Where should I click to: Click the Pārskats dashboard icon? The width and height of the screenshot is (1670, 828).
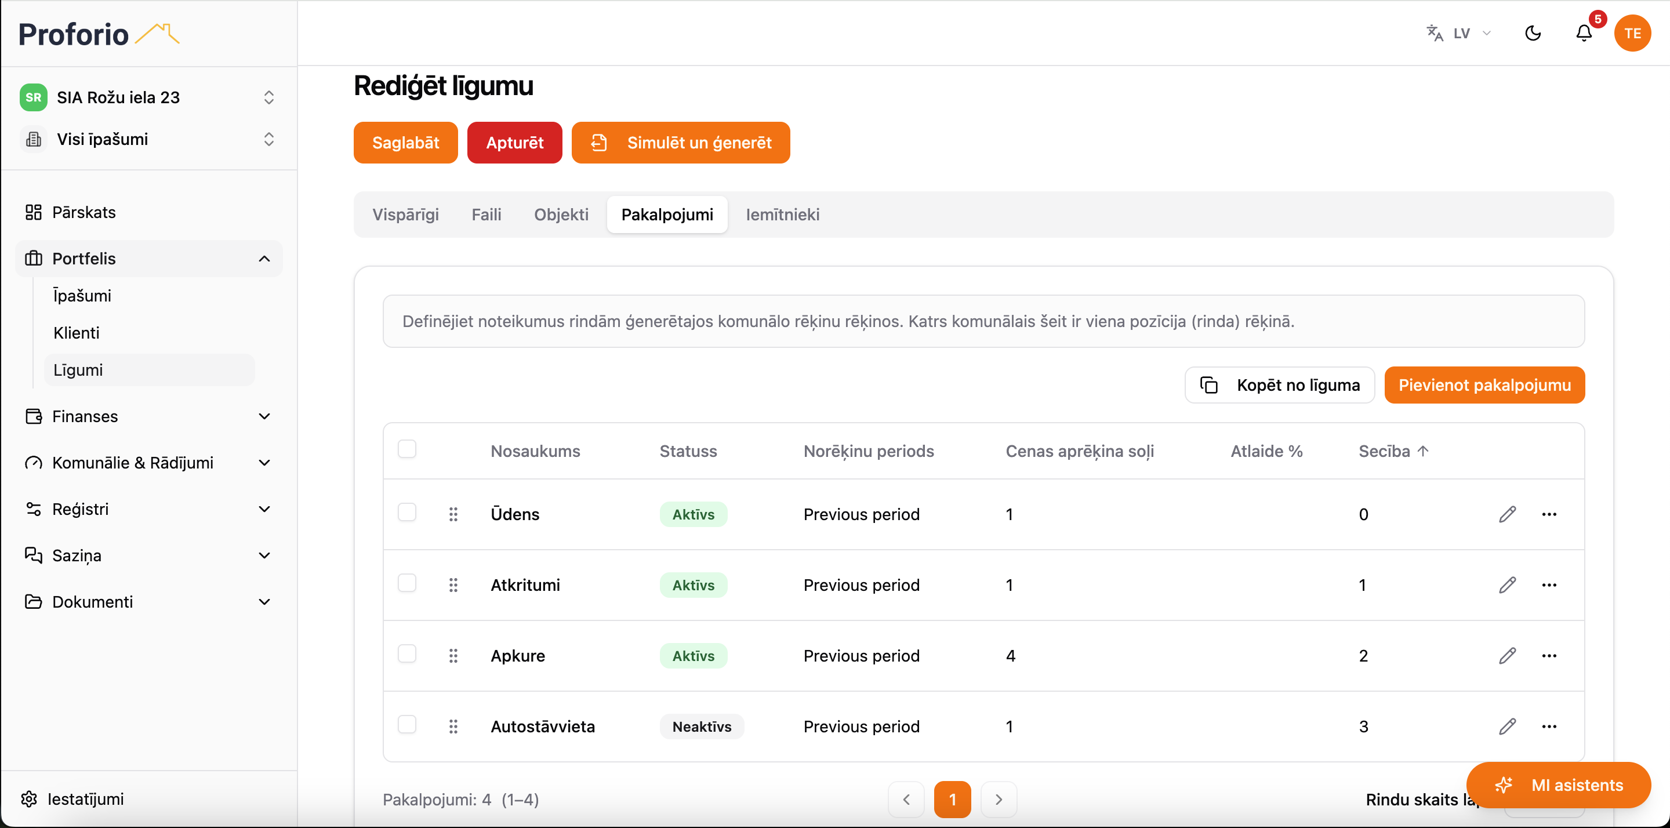tap(33, 212)
